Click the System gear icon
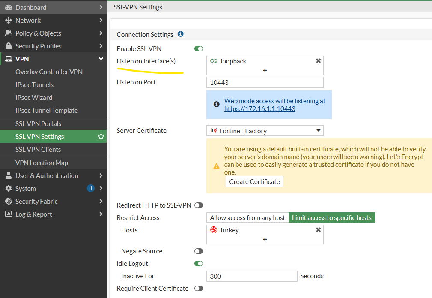 [x=9, y=188]
